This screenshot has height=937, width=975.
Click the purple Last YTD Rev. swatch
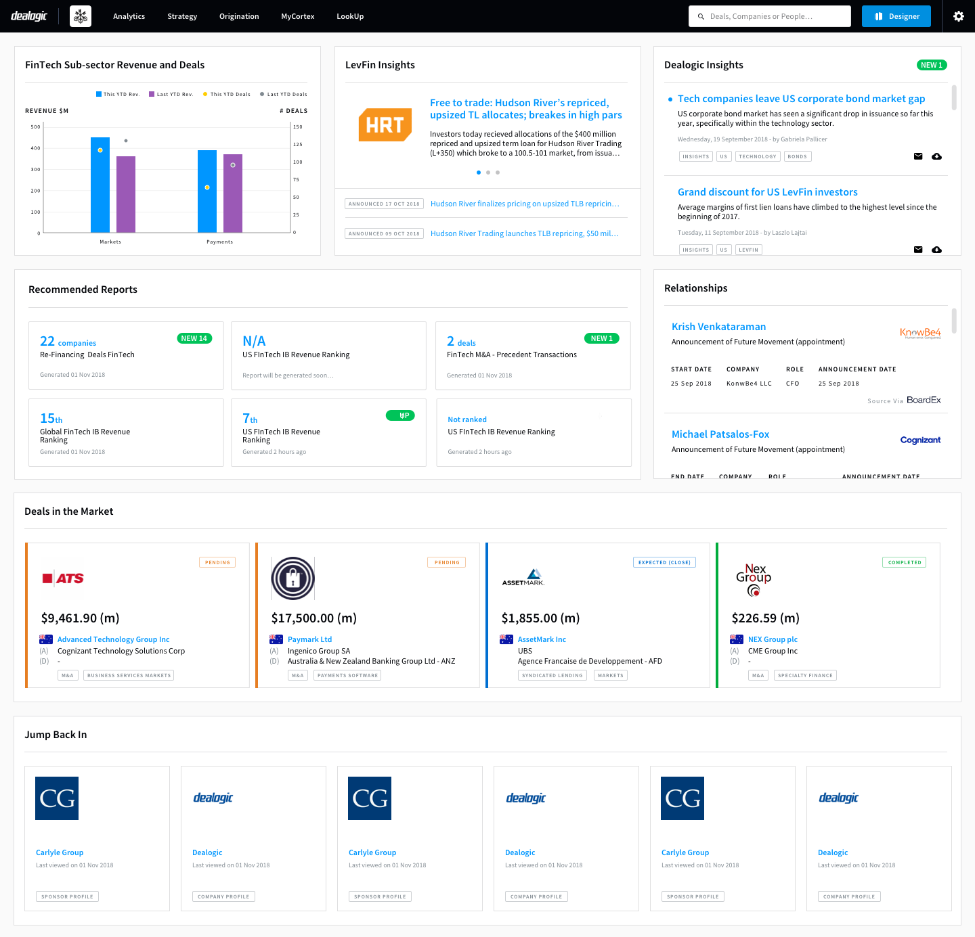(152, 95)
